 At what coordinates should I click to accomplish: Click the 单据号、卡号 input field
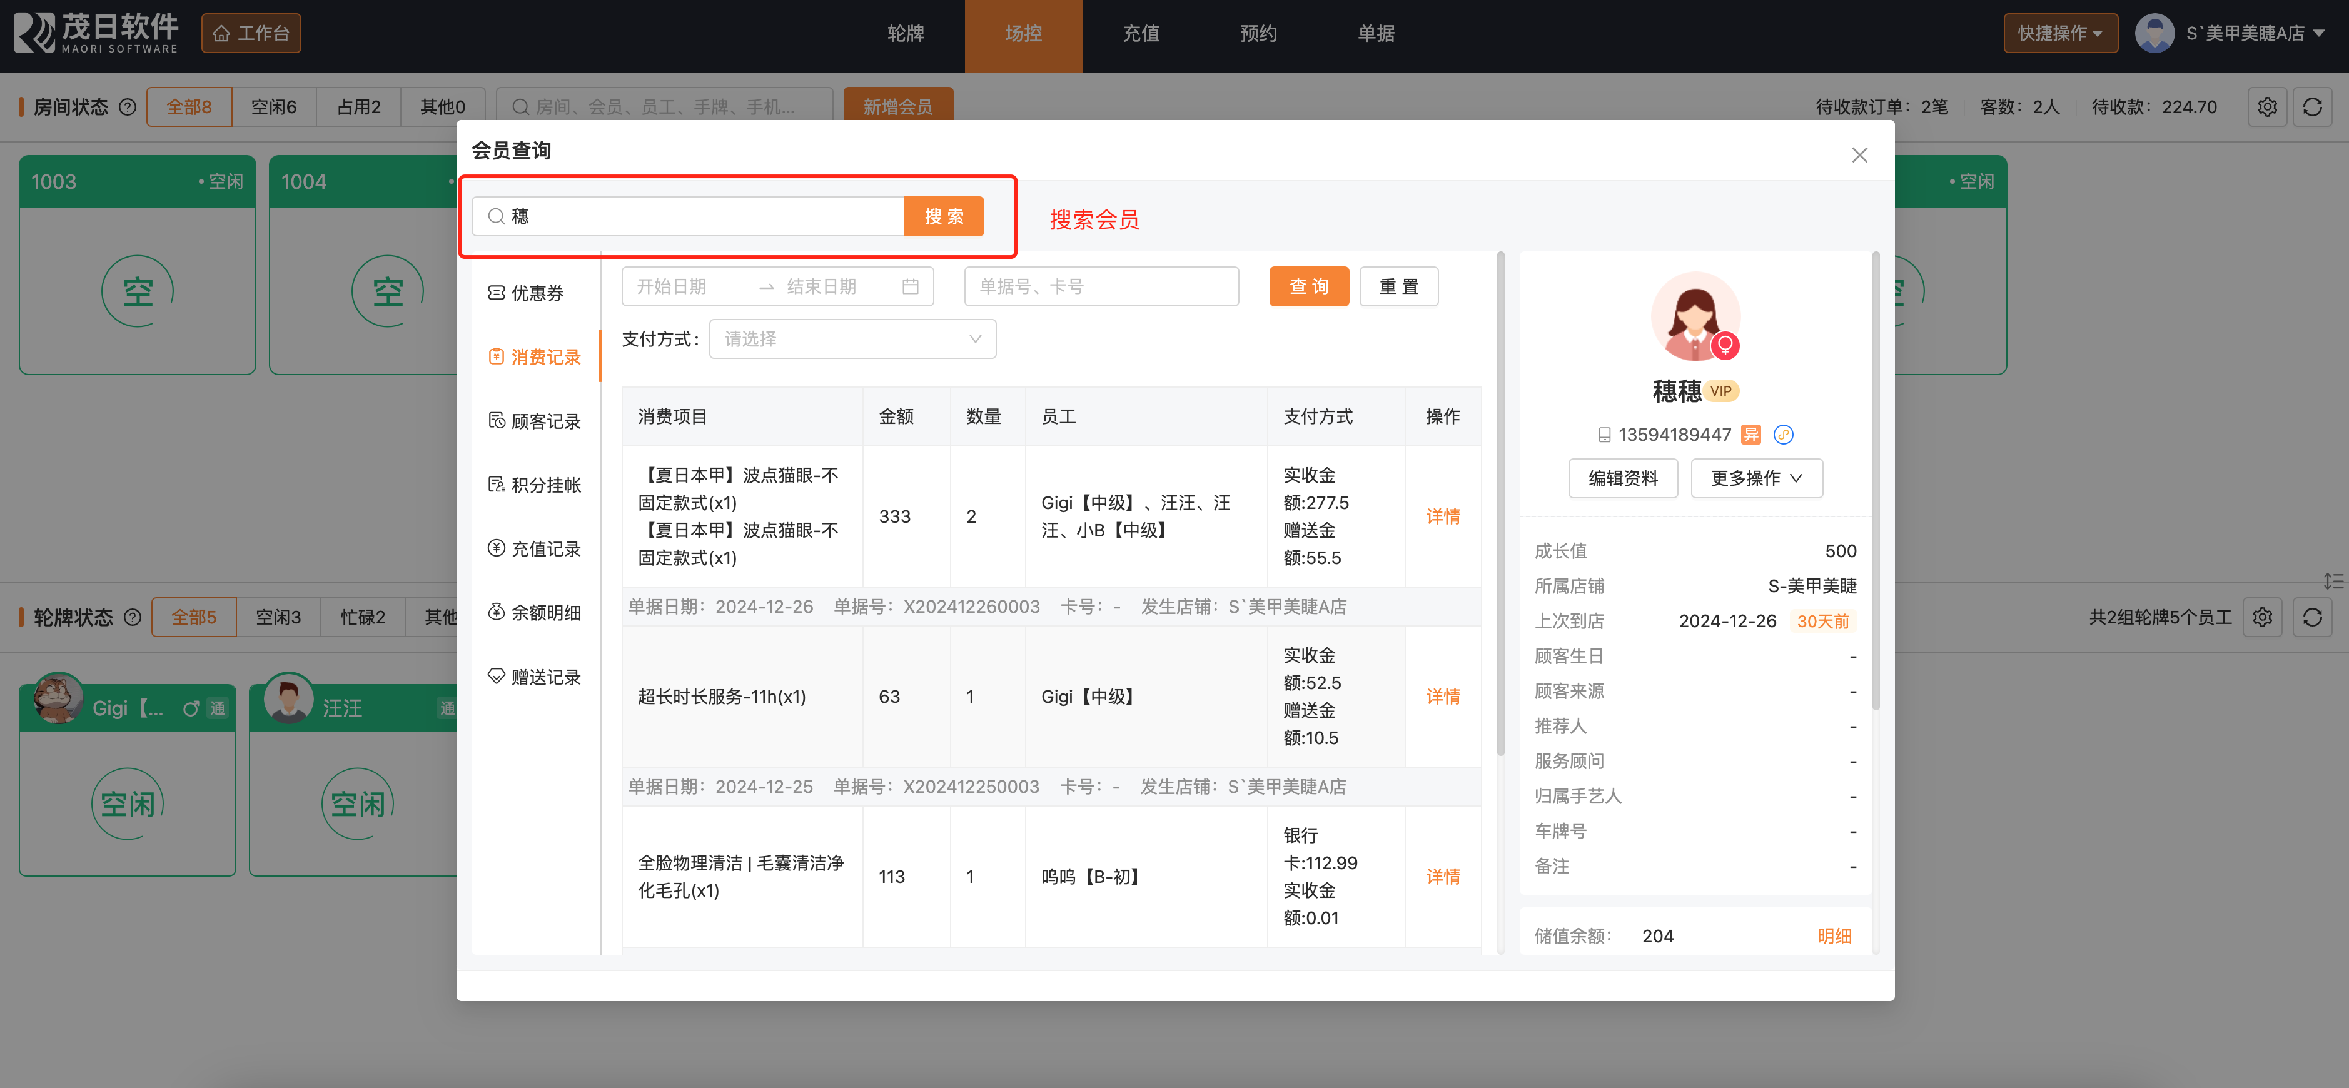[x=1101, y=286]
